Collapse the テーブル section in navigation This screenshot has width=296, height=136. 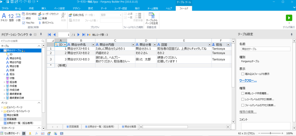tap(39, 46)
